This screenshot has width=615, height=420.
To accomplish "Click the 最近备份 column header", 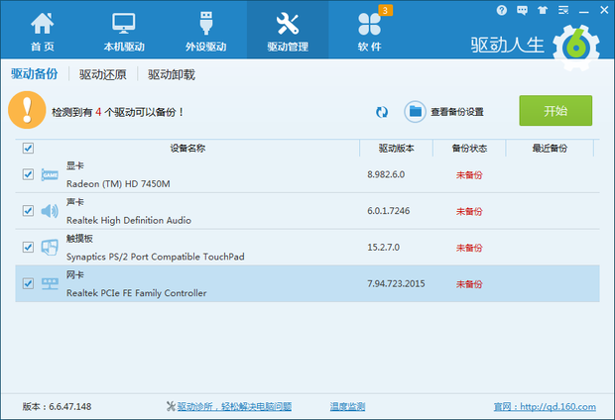I will click(550, 149).
